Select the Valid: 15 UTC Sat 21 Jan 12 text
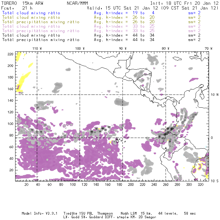220x220 pixels. [x=122, y=8]
